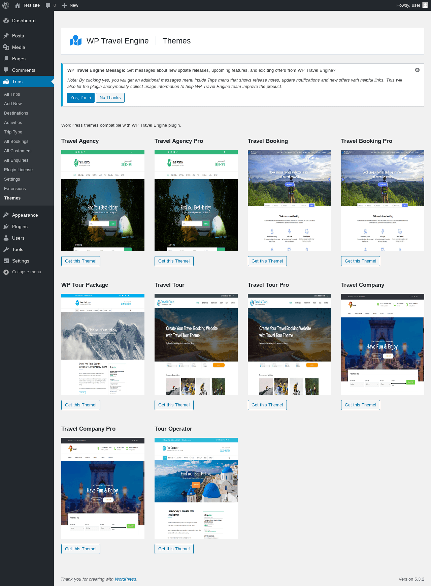Image resolution: width=431 pixels, height=586 pixels.
Task: Click the Yes, I'm in button
Action: tap(80, 98)
